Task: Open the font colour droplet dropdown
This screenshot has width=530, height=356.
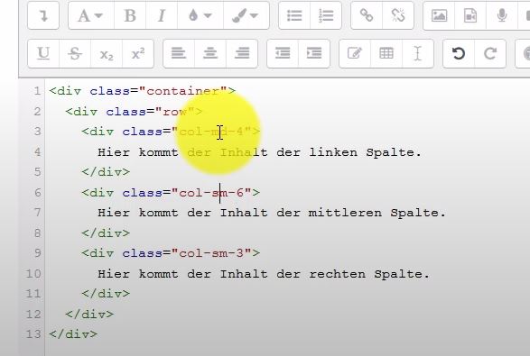Action: point(200,15)
